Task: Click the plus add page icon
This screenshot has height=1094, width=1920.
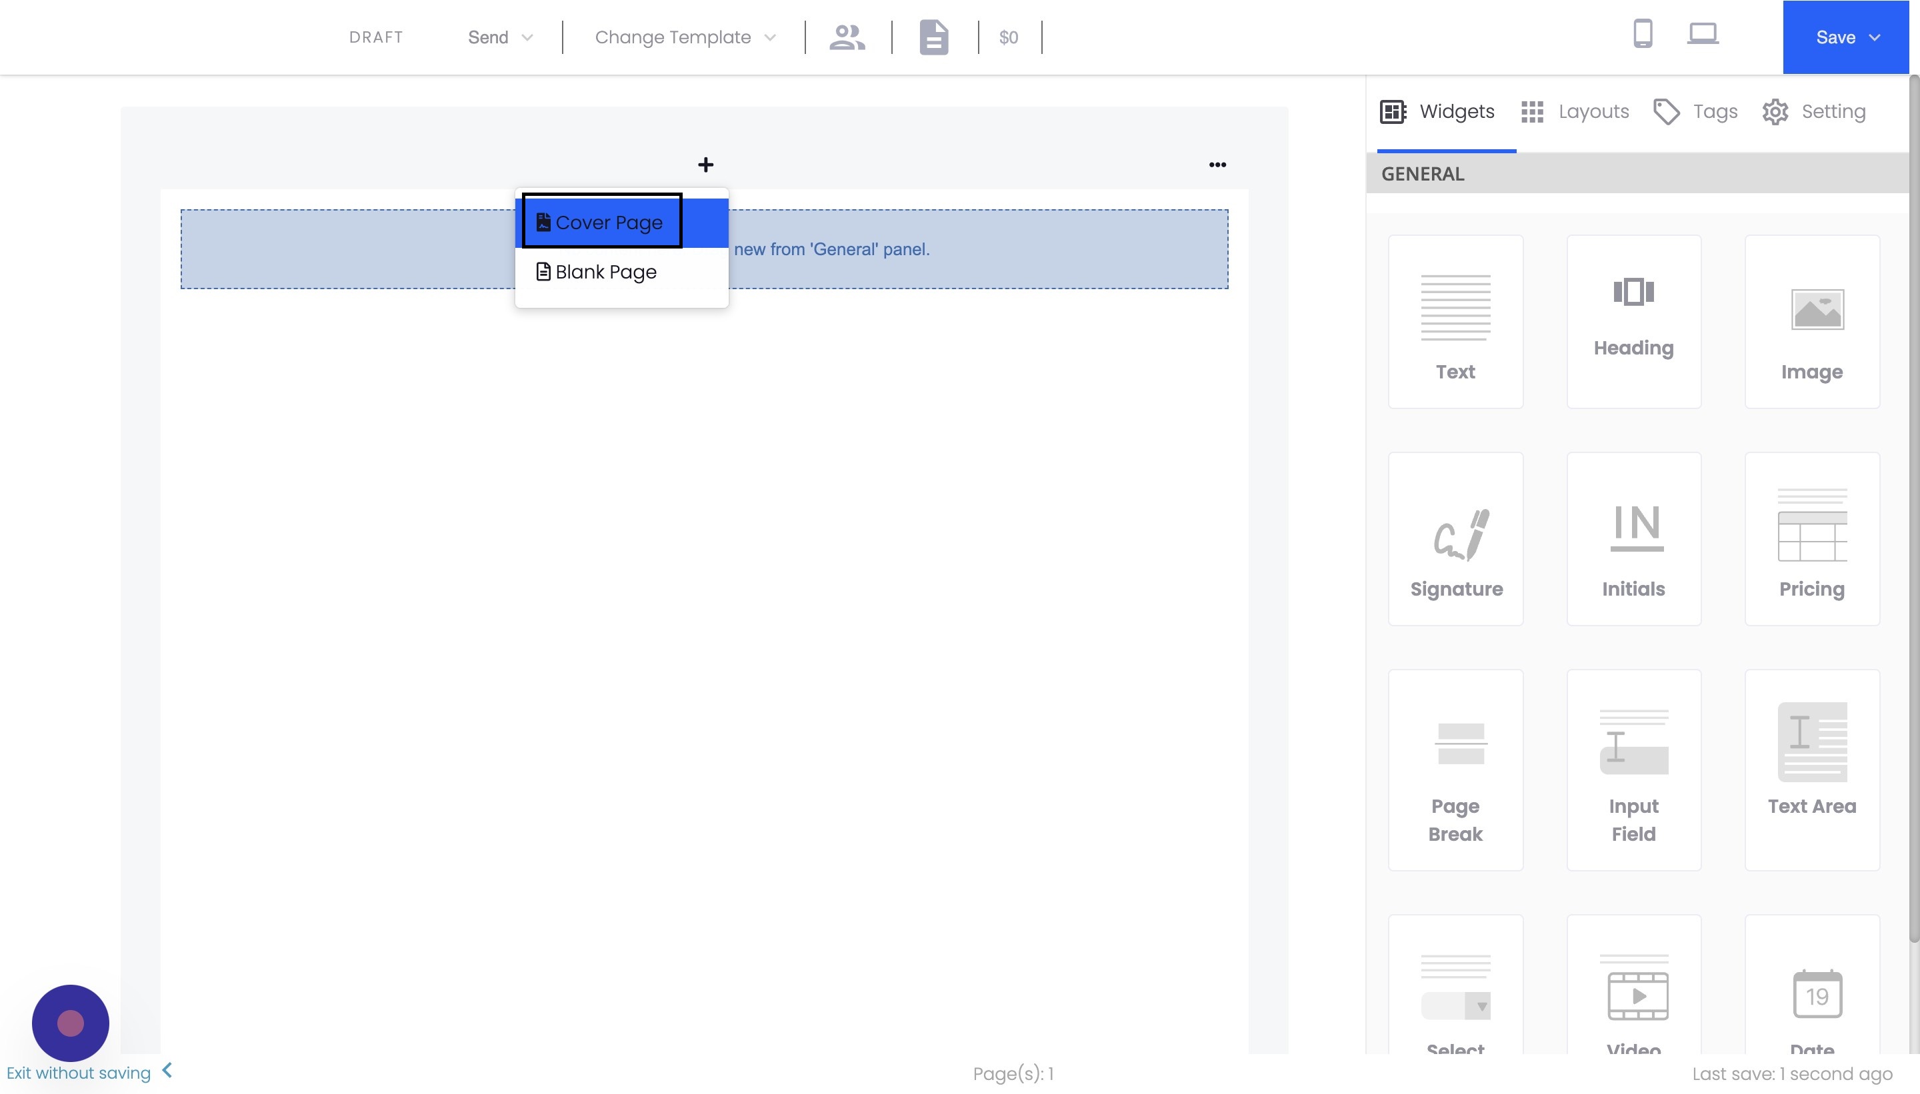Action: coord(705,165)
